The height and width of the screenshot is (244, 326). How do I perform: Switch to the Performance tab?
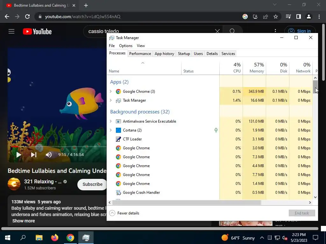pyautogui.click(x=140, y=53)
